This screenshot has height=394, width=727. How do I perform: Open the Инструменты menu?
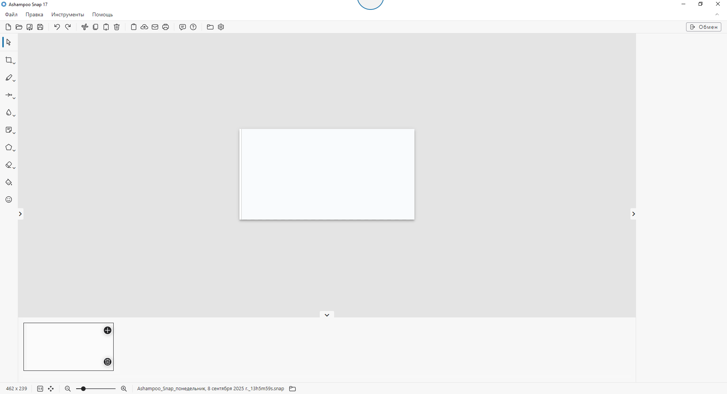[68, 14]
